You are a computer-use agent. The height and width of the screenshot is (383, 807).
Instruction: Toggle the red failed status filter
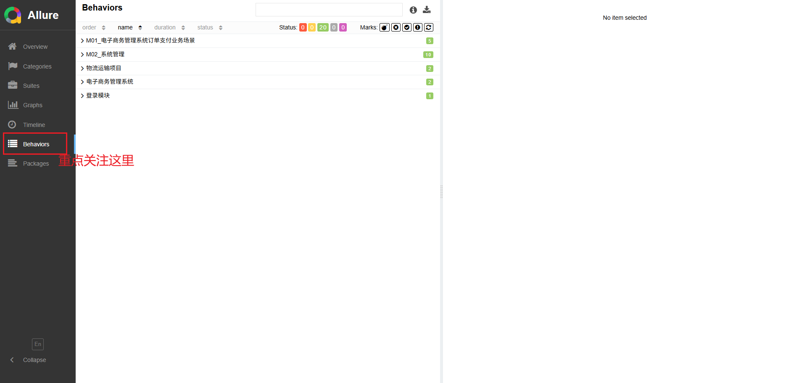tap(303, 27)
